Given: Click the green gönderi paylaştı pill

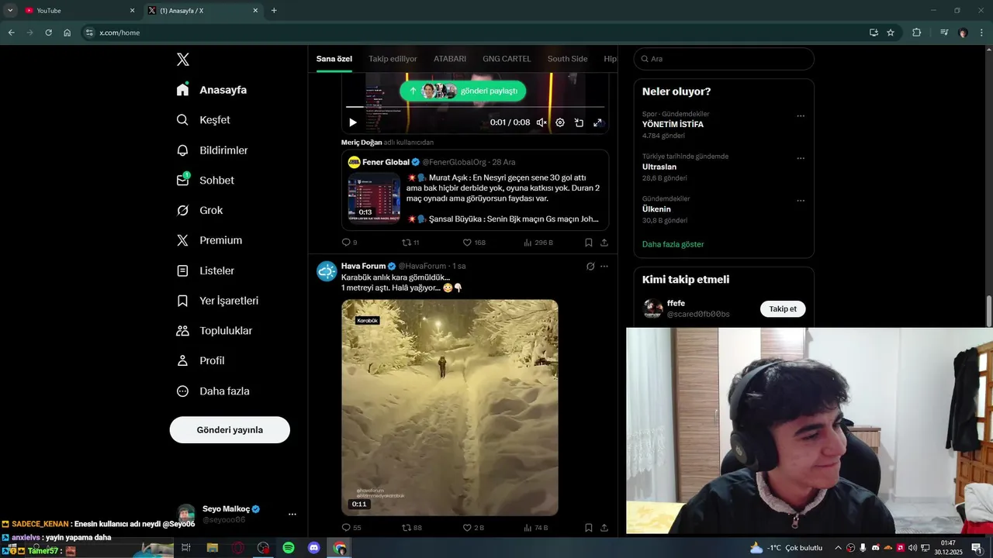Looking at the screenshot, I should click(463, 91).
